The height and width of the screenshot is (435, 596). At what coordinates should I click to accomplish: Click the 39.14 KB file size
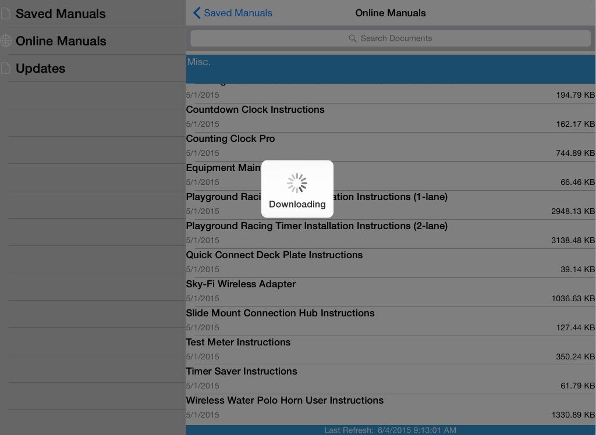pyautogui.click(x=577, y=269)
